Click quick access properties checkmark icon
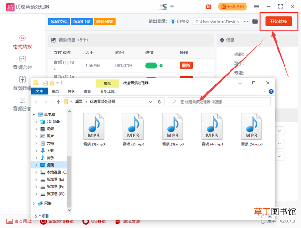 pyautogui.click(x=46, y=83)
